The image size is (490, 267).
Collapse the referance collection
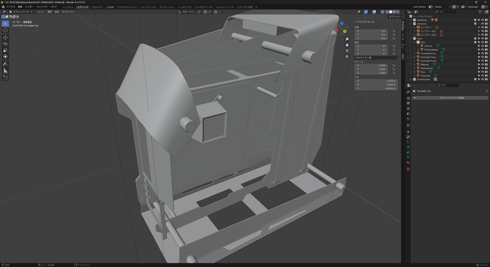point(411,24)
